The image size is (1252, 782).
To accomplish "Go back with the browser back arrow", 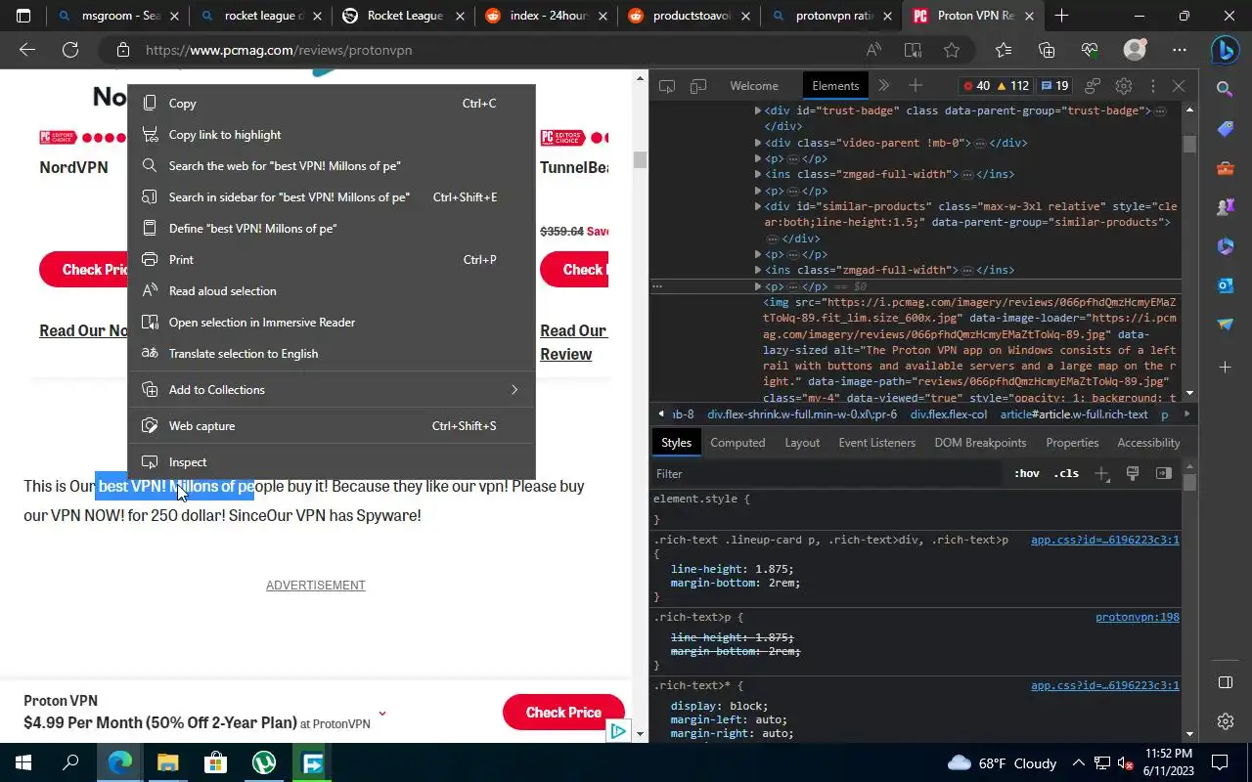I will pyautogui.click(x=27, y=50).
